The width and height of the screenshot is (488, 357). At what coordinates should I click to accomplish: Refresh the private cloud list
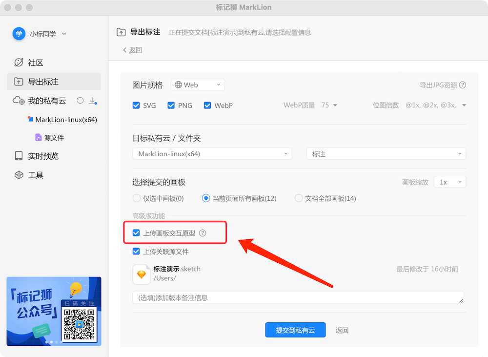81,100
